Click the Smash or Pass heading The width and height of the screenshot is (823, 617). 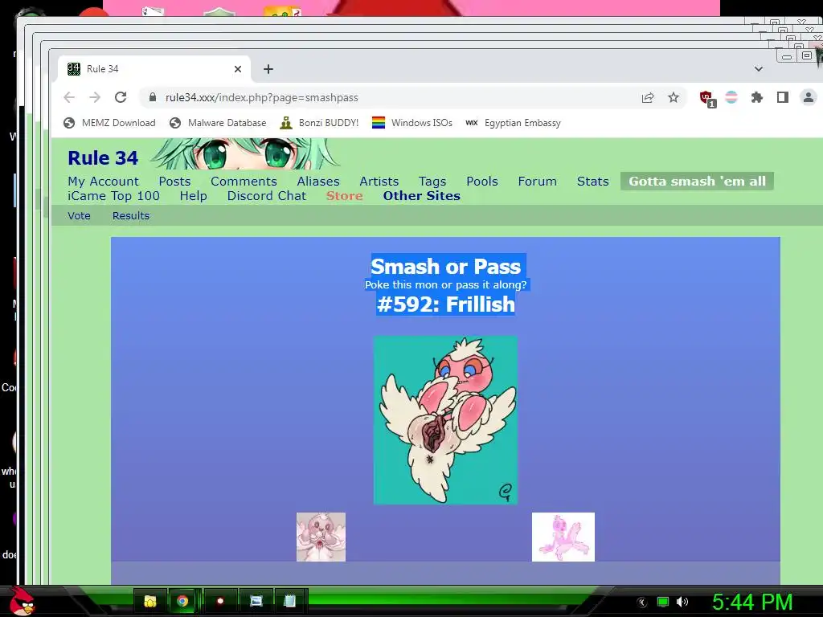coord(445,267)
